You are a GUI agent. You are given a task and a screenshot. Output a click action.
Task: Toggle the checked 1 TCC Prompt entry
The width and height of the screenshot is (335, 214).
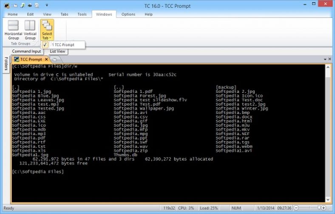63,45
